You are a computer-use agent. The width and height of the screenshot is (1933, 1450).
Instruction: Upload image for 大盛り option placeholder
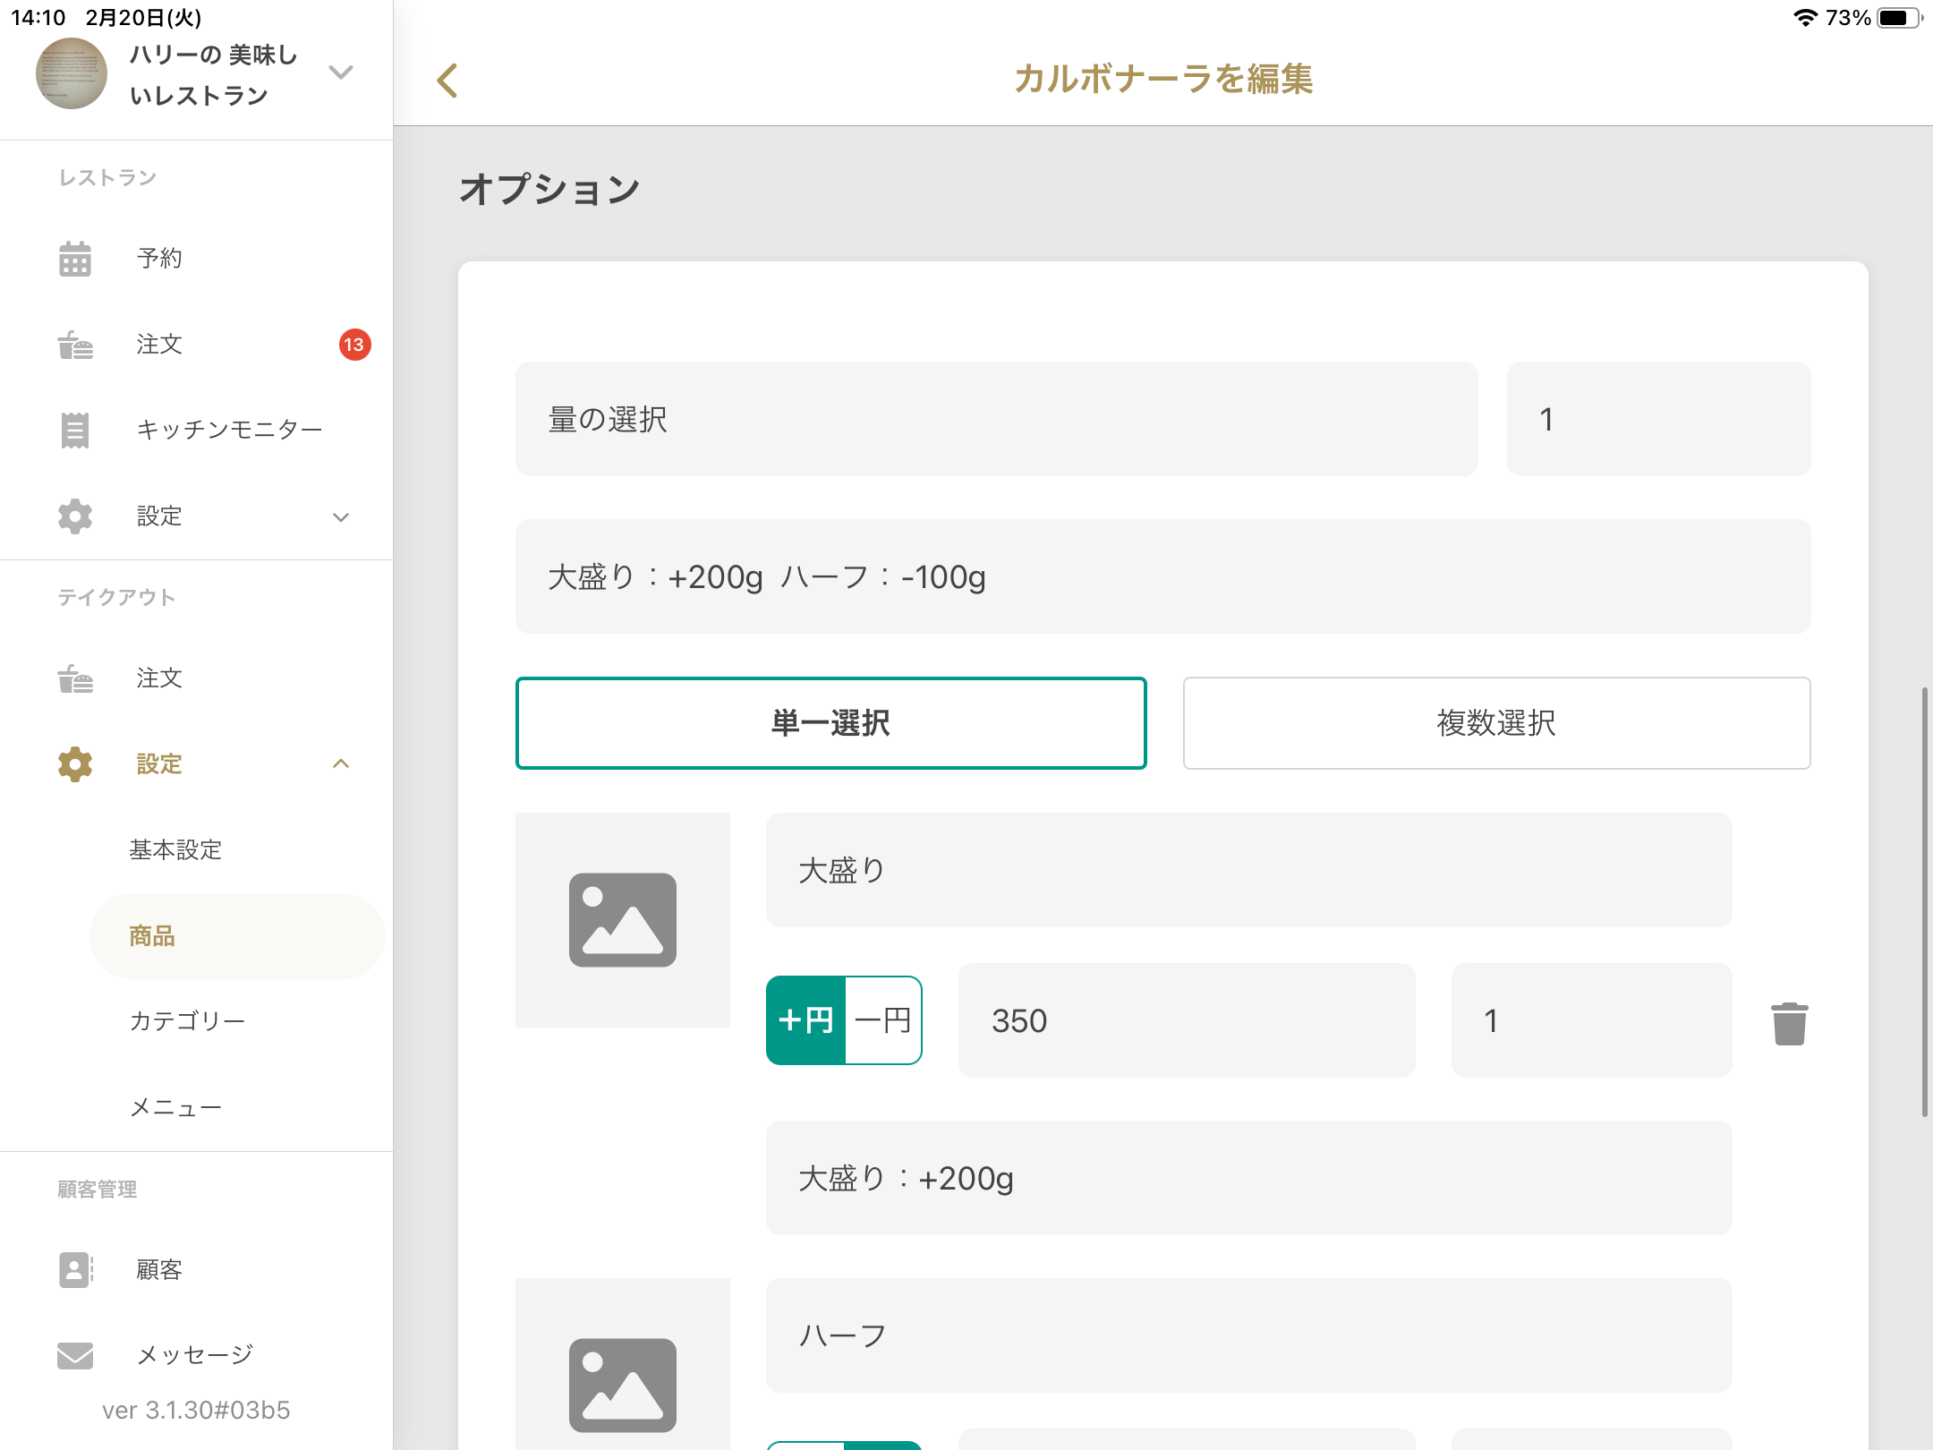pyautogui.click(x=622, y=920)
